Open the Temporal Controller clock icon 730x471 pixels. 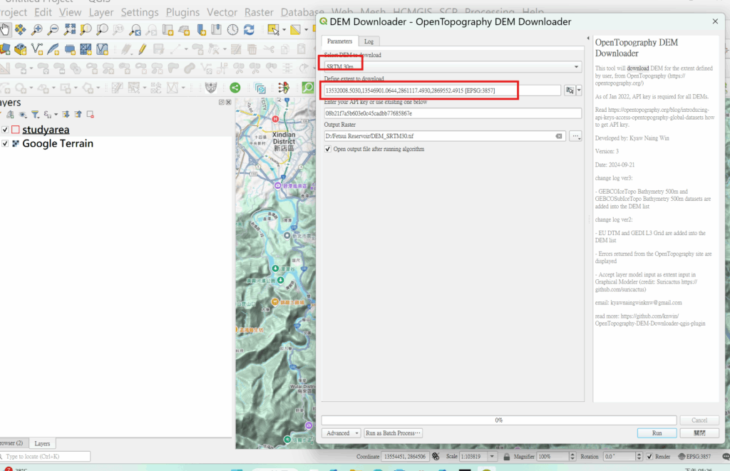[233, 30]
